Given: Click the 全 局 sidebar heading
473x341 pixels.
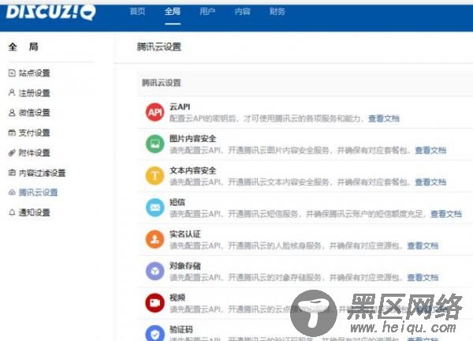Looking at the screenshot, I should pyautogui.click(x=23, y=47).
